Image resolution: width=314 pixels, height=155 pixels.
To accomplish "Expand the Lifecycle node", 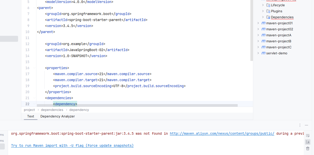I will click(263, 5).
